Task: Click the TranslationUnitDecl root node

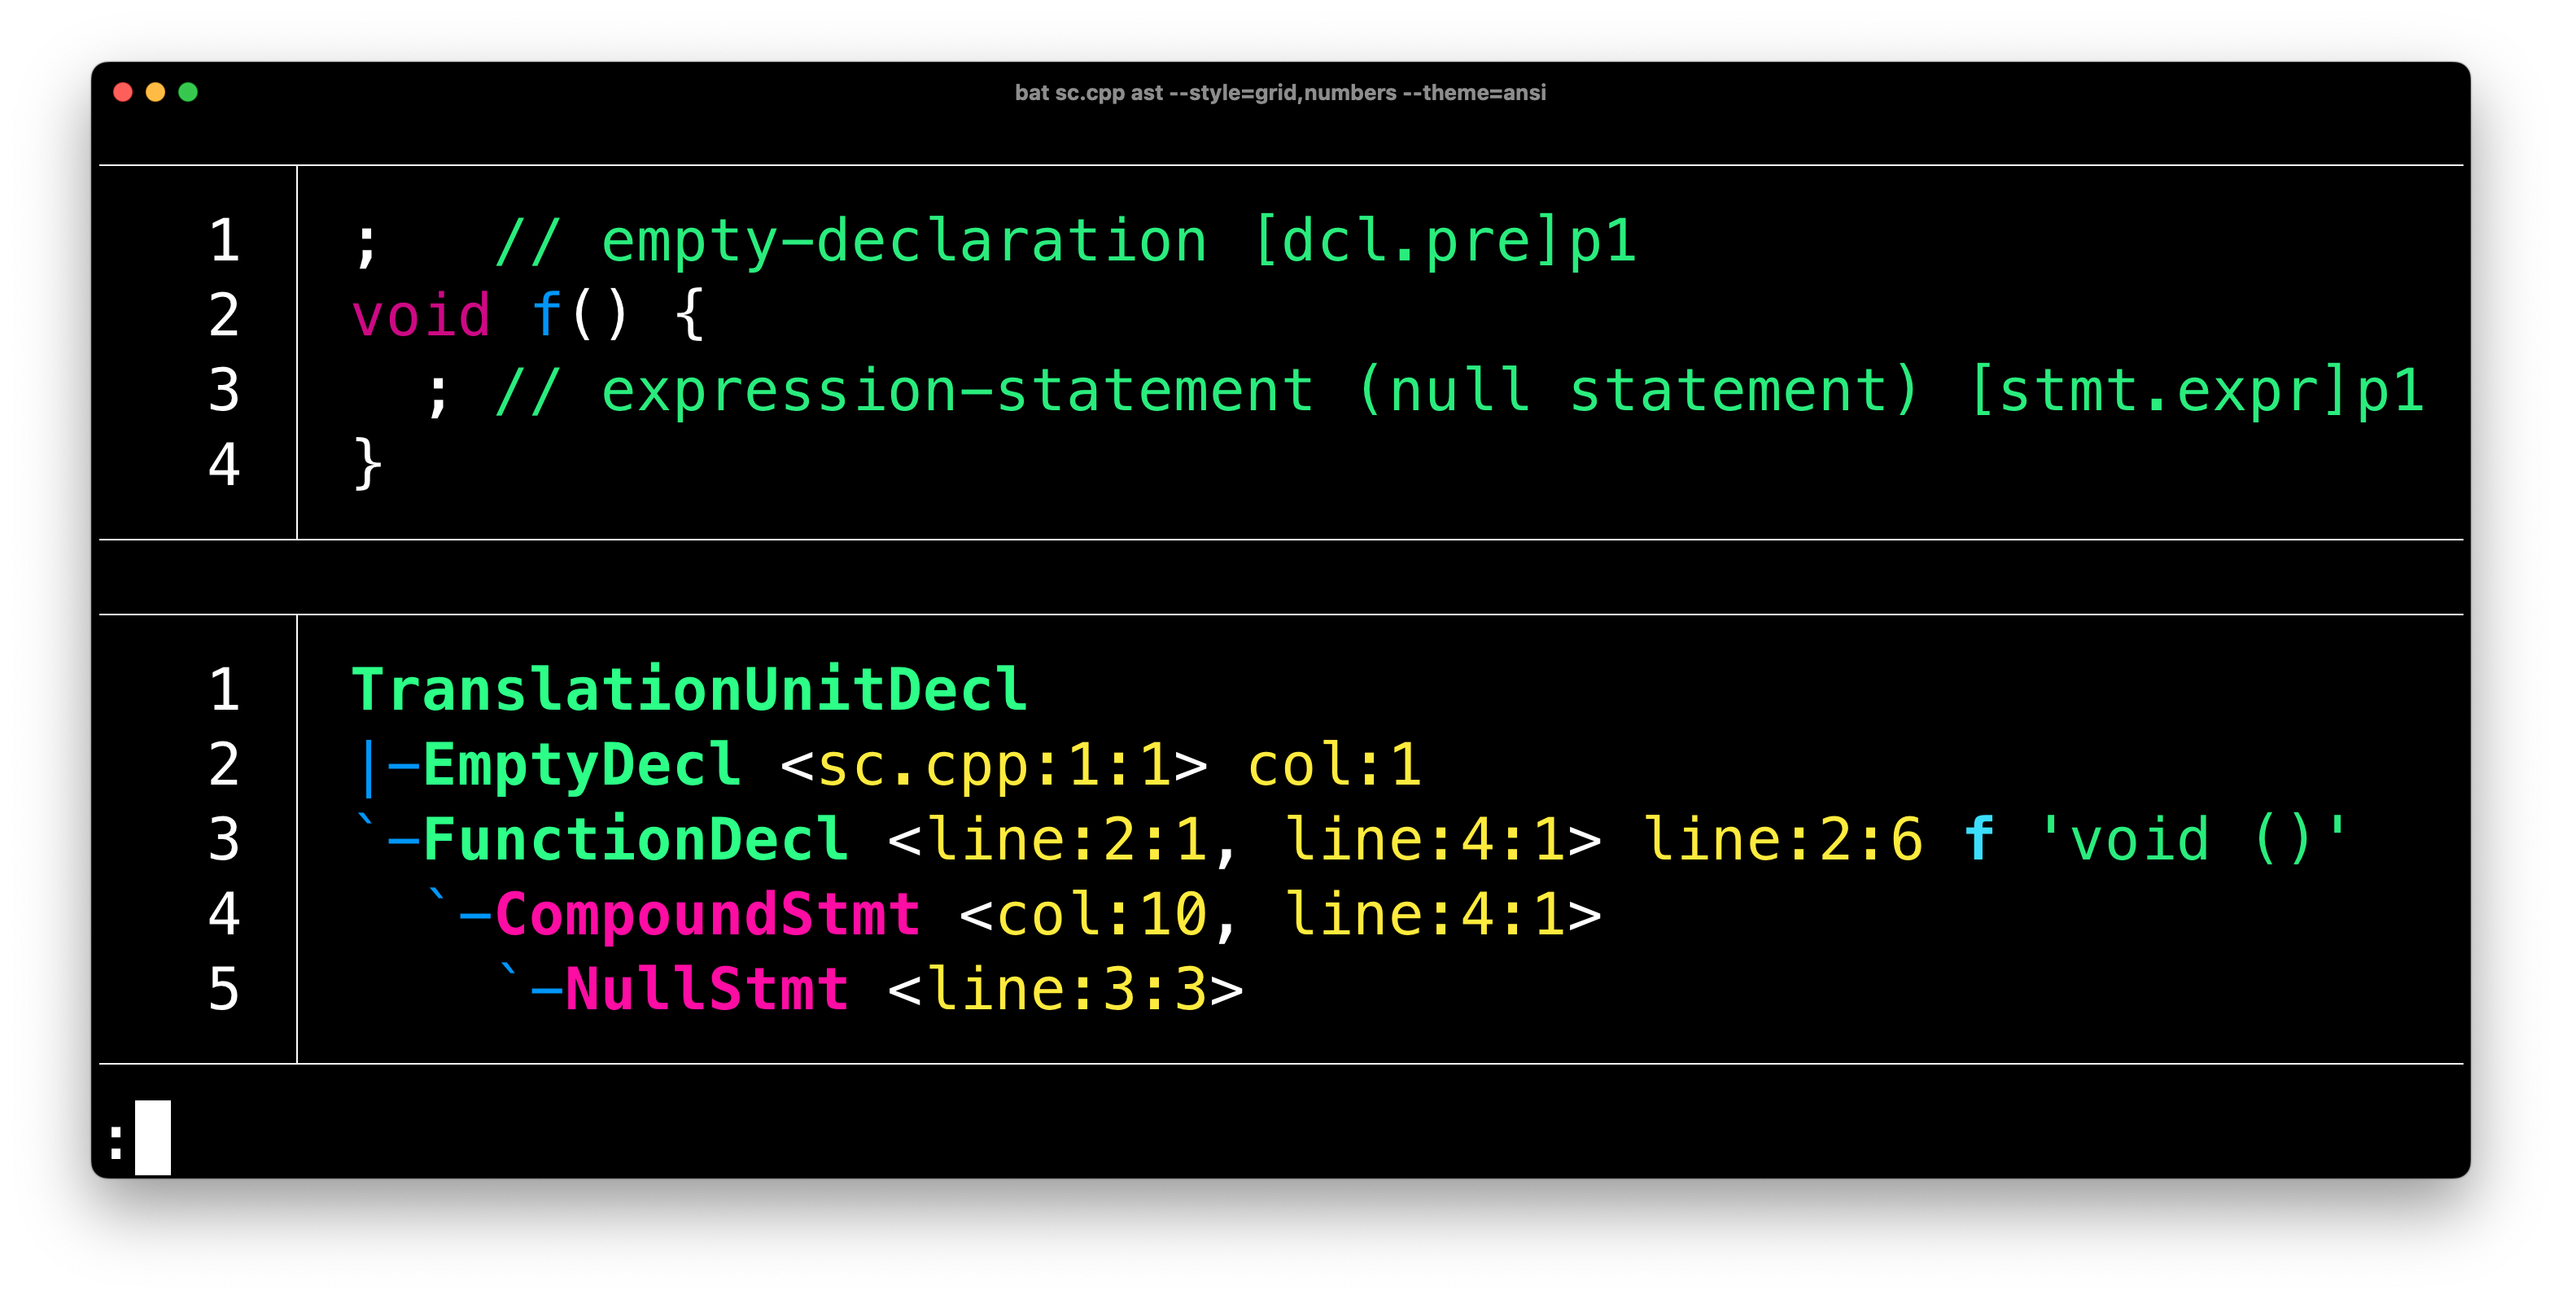Action: (x=689, y=689)
